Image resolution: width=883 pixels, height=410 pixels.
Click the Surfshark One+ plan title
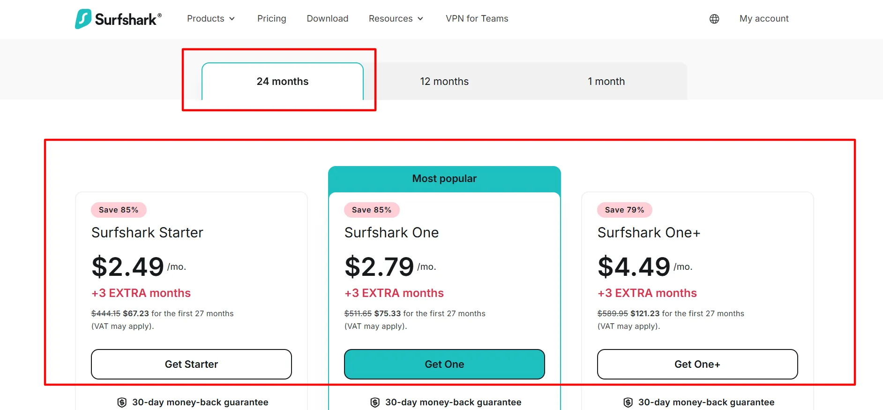tap(649, 233)
